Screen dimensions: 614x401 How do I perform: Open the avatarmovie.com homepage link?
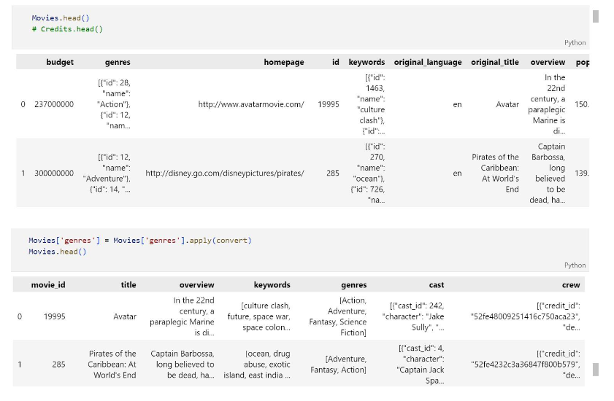pyautogui.click(x=251, y=104)
